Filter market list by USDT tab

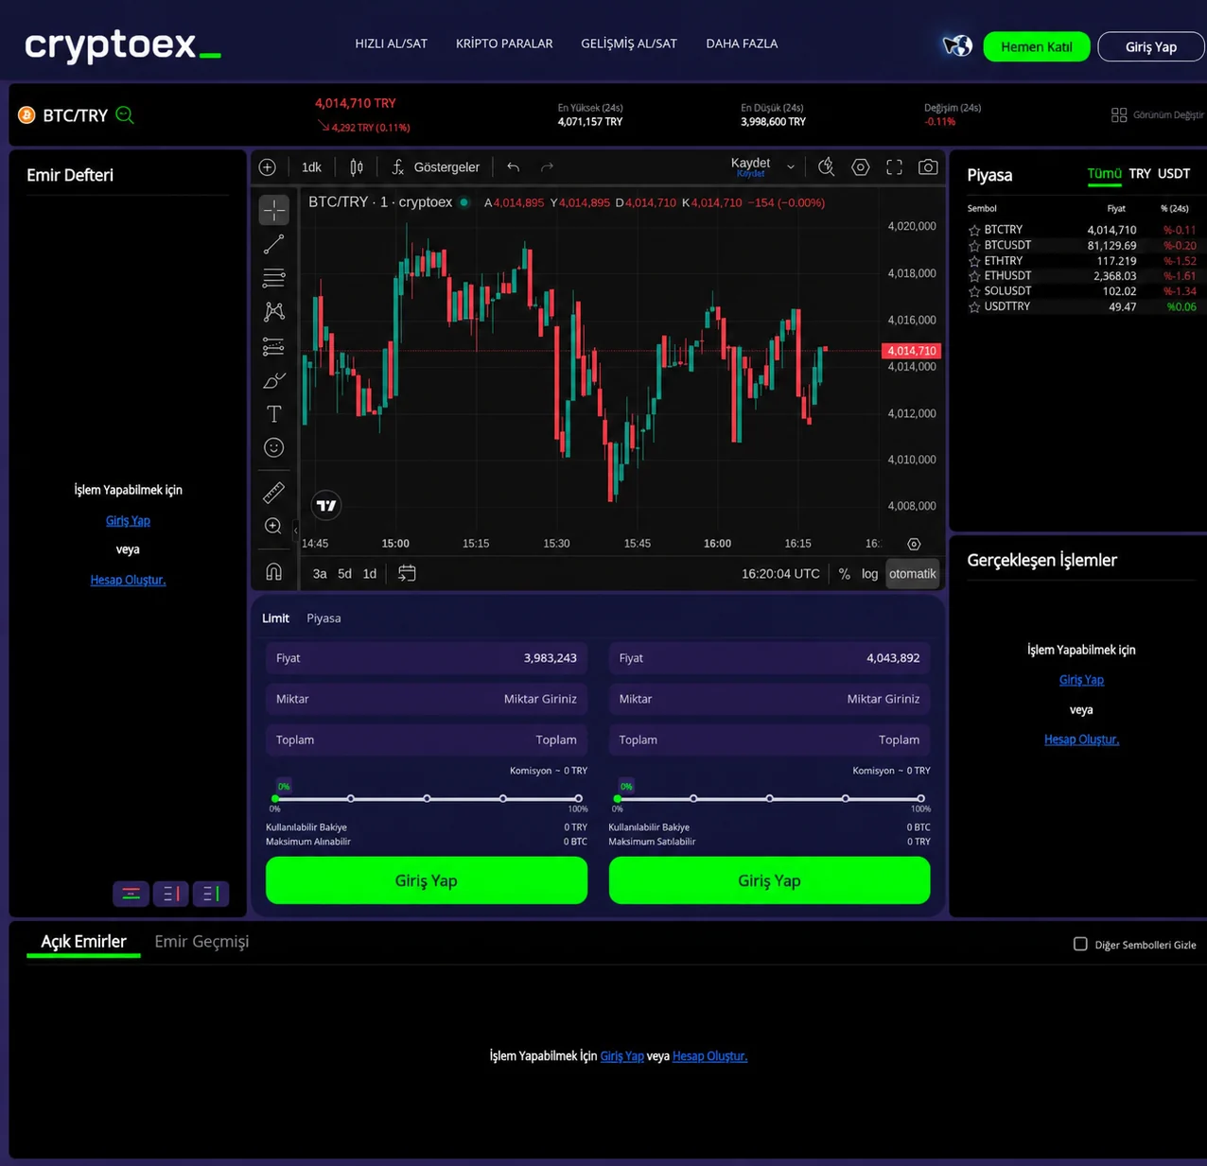(x=1174, y=174)
